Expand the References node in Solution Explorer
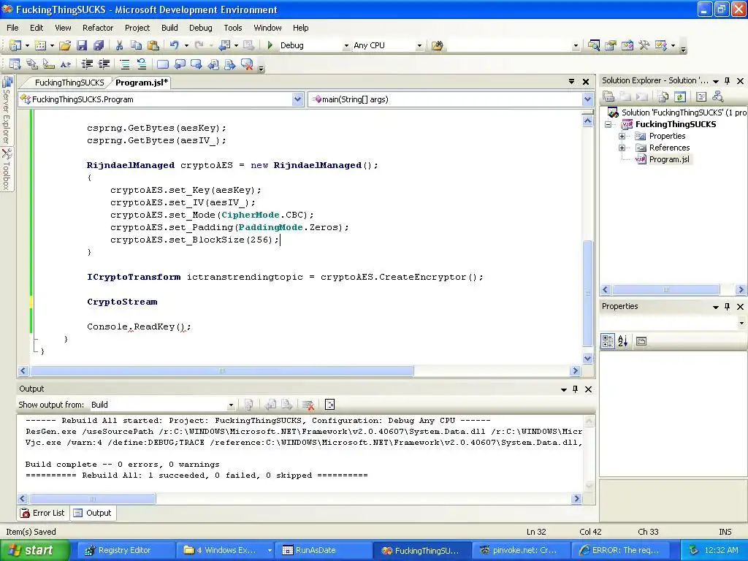 click(x=622, y=148)
